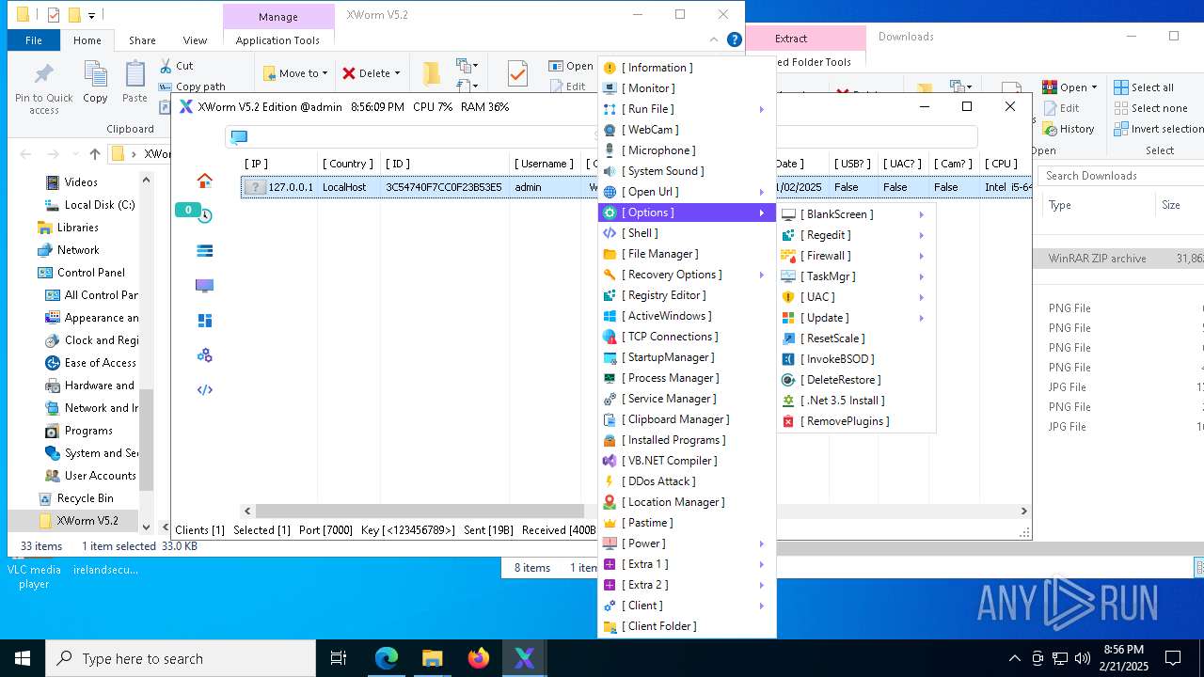Click the Search Downloads field
The width and height of the screenshot is (1204, 677).
coord(1121,176)
